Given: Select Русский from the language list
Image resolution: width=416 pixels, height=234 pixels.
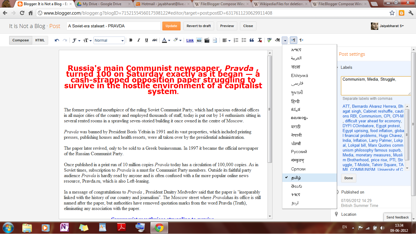Looking at the screenshot, I should click(x=309, y=152).
